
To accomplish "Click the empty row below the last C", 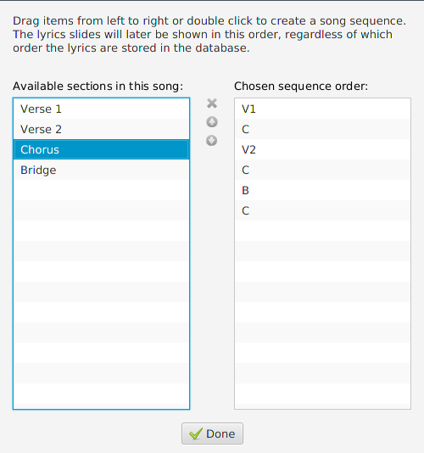I will 322,231.
